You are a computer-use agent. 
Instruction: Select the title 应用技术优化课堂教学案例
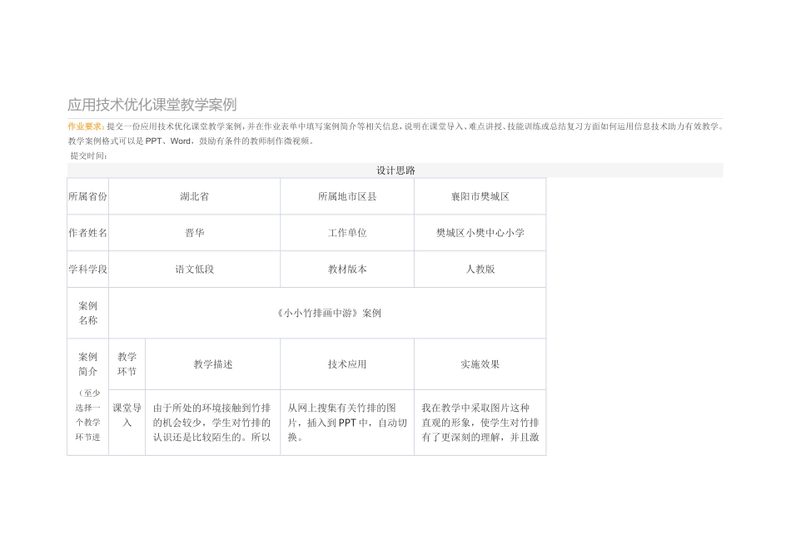click(x=152, y=104)
